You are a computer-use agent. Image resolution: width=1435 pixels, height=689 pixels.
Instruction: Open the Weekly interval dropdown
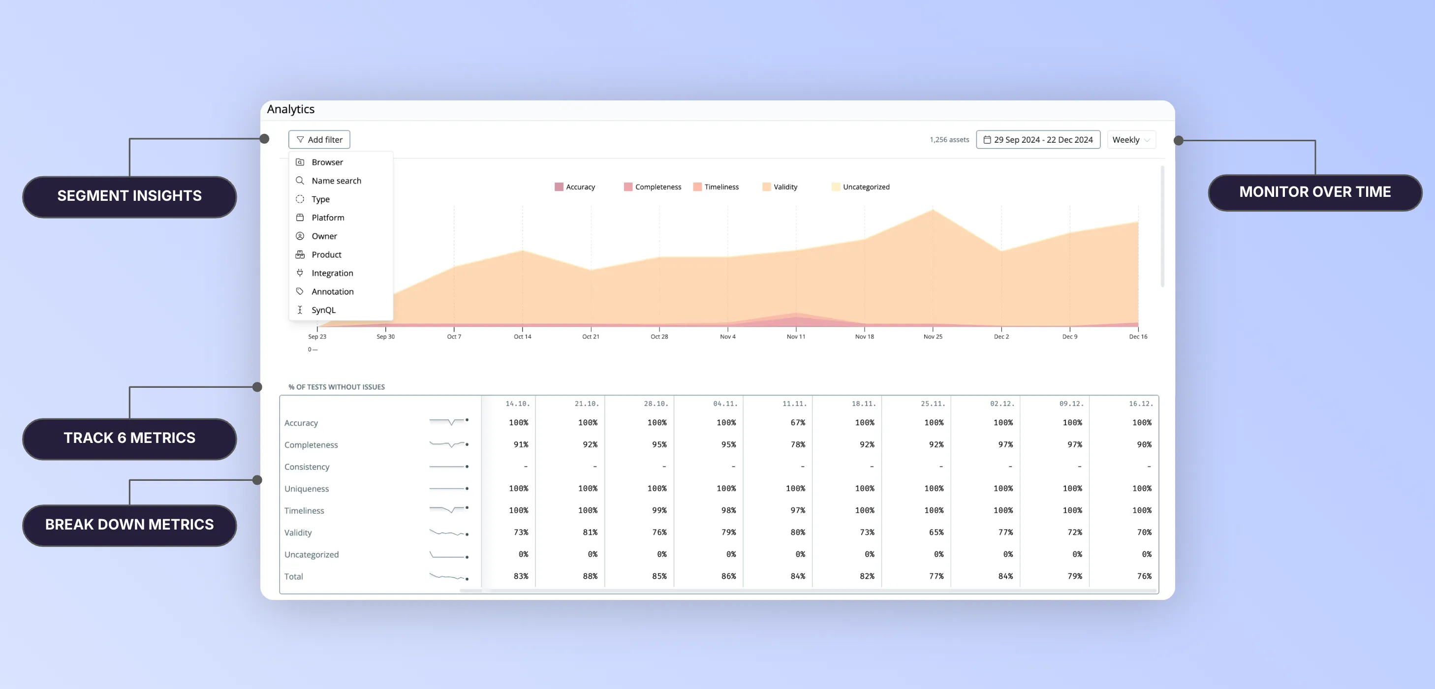coord(1131,140)
